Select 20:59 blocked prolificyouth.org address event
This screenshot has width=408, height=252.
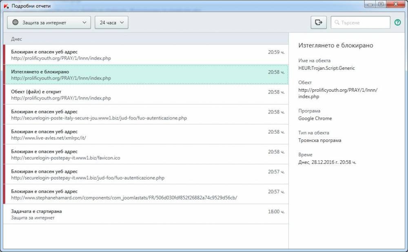point(146,55)
